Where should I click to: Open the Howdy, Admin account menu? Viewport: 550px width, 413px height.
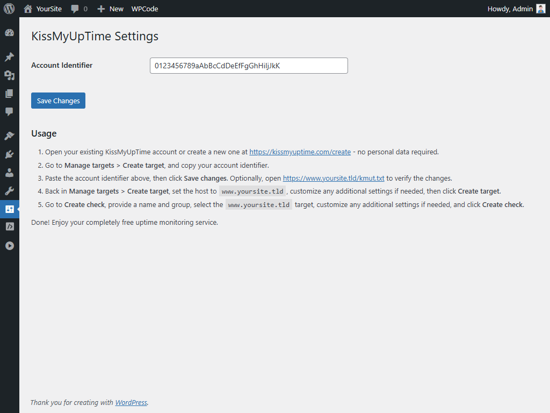pos(510,9)
